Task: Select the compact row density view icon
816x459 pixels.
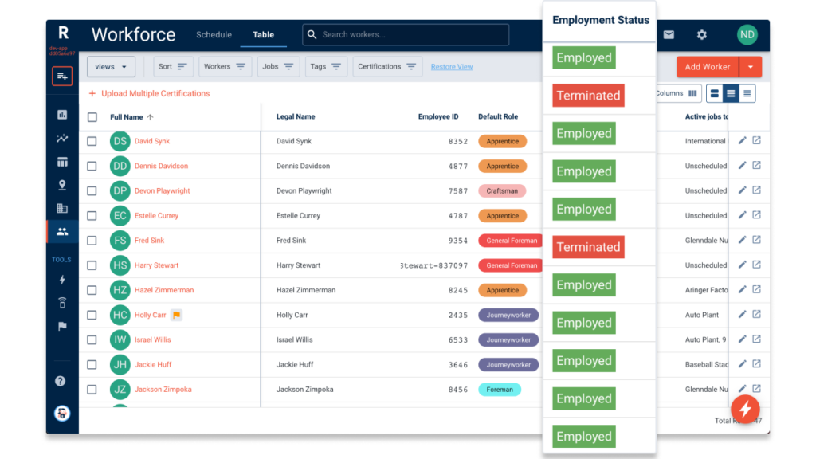Action: [x=747, y=94]
